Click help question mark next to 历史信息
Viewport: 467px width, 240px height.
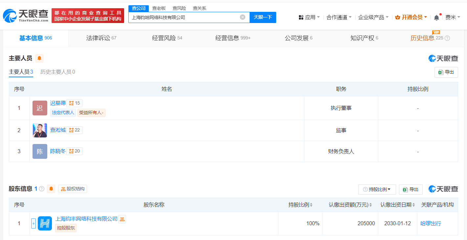(447, 38)
